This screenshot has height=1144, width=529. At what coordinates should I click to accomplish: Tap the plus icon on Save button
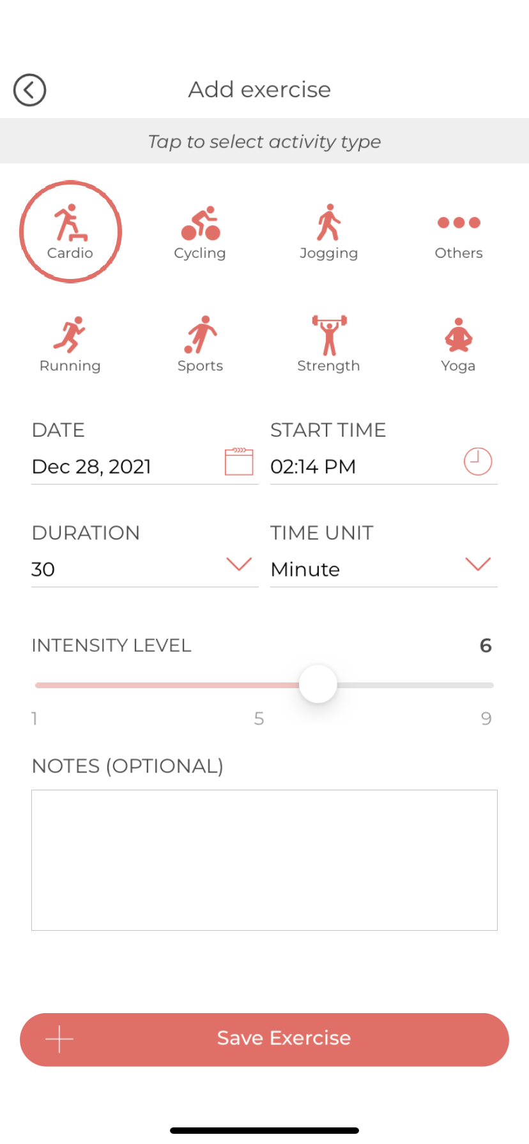point(59,1039)
